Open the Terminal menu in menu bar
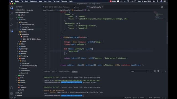 click(56, 1)
